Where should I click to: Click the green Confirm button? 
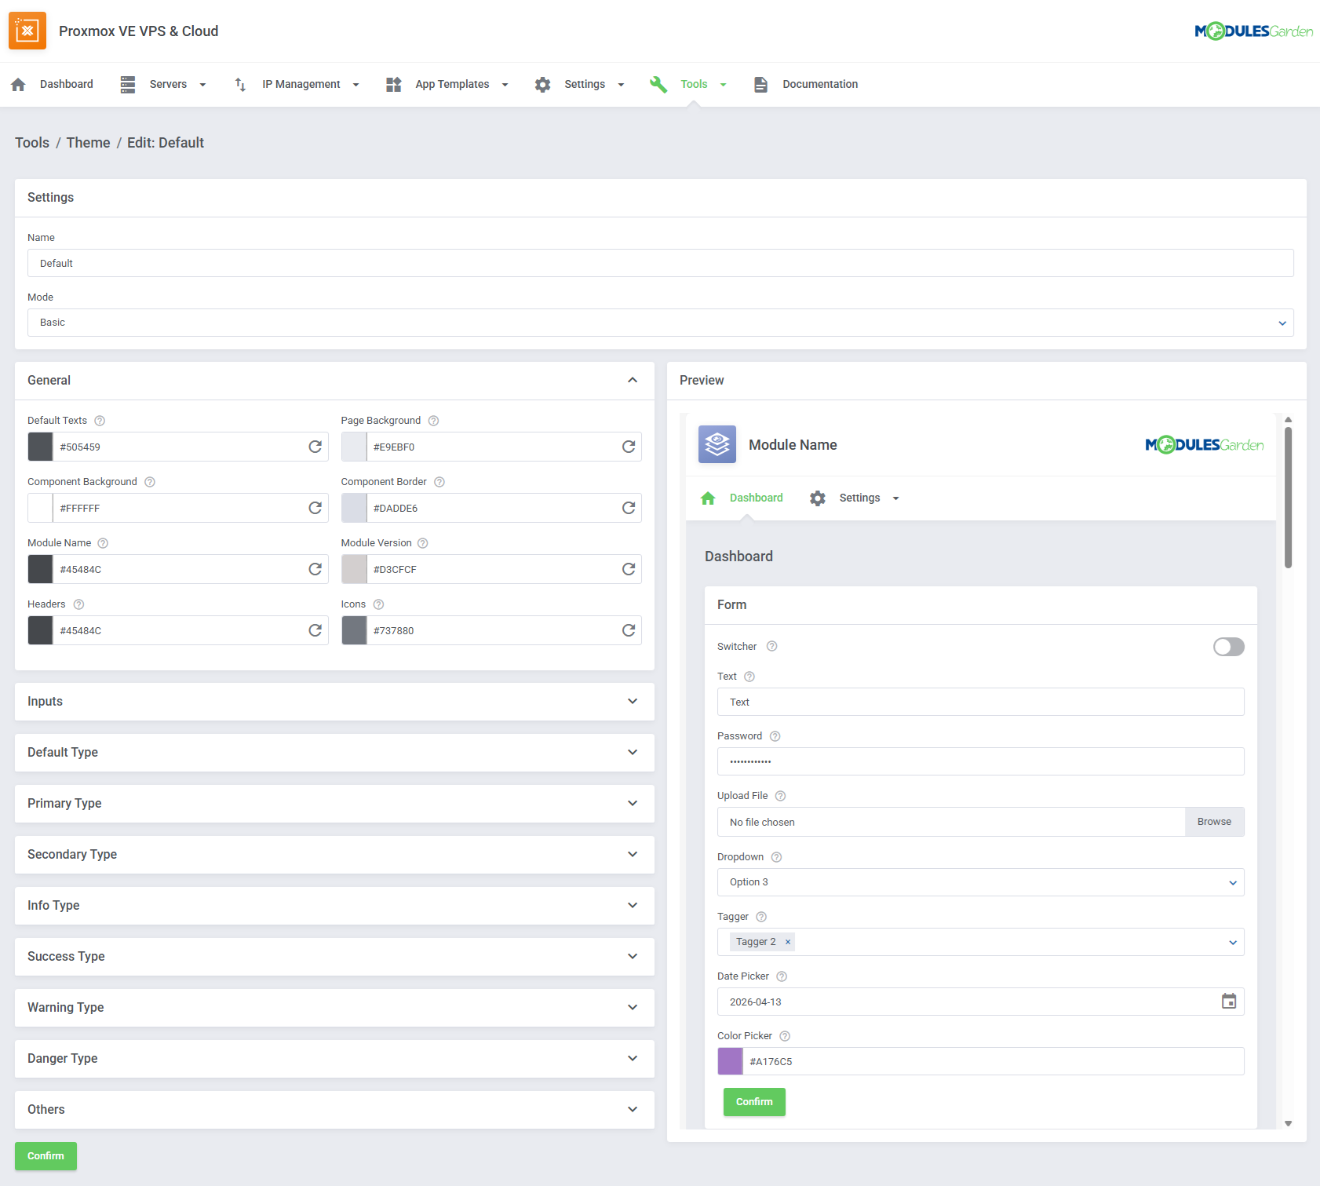click(x=46, y=1155)
